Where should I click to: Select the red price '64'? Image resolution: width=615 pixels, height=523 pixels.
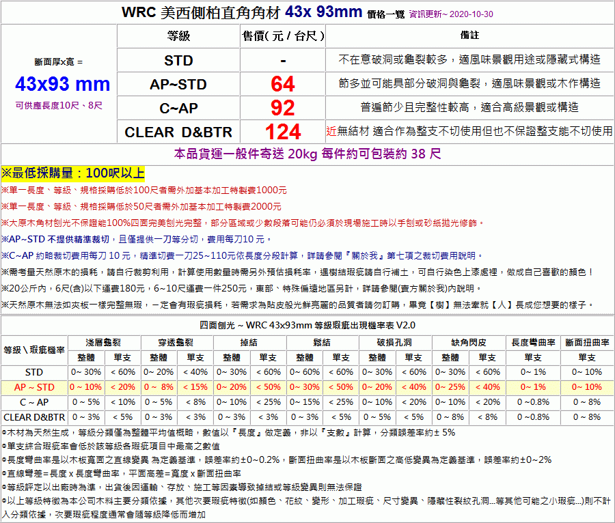click(283, 84)
